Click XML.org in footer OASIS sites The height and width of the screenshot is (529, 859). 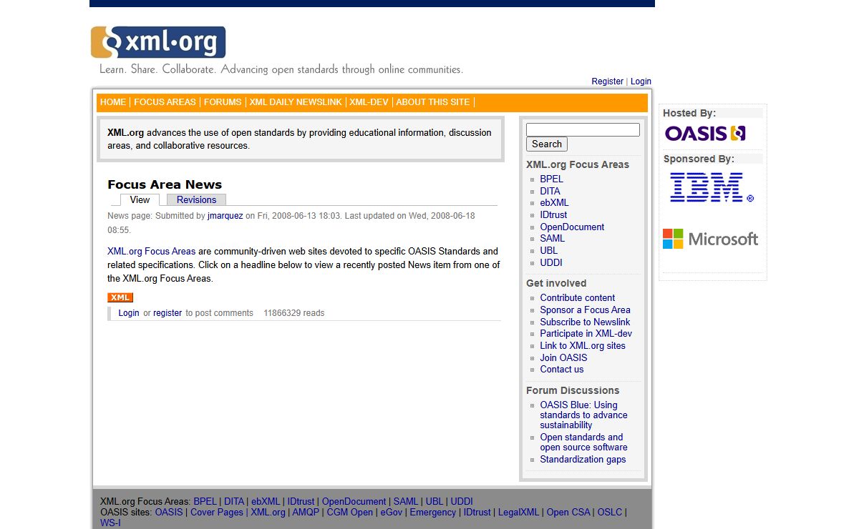click(268, 513)
